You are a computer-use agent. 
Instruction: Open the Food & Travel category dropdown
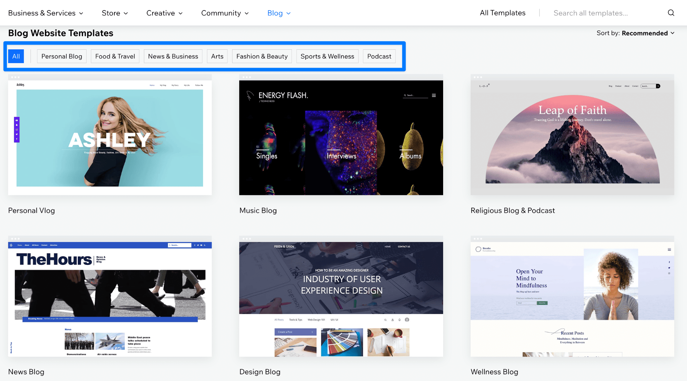[x=115, y=56]
